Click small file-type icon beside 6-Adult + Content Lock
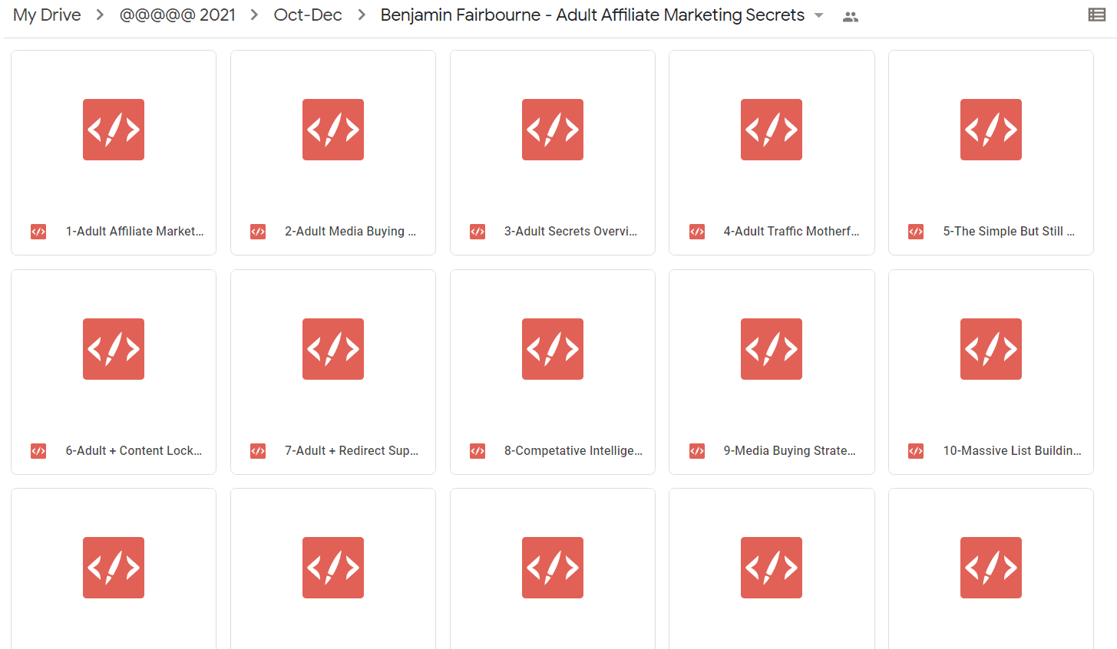Viewport: 1117px width, 649px height. pos(38,451)
